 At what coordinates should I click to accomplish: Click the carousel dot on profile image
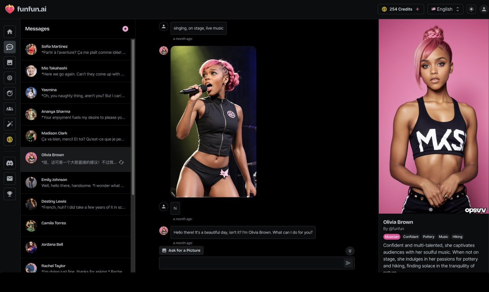[x=430, y=209]
